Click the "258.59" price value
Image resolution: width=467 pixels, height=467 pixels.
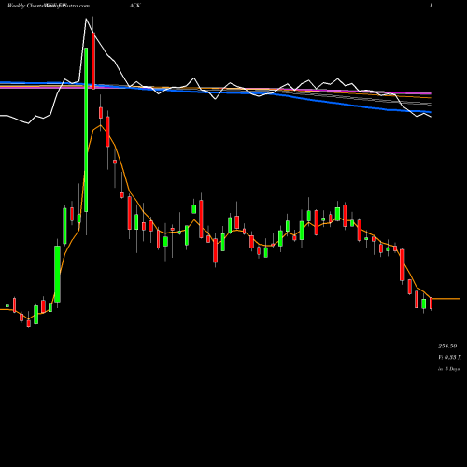pyautogui.click(x=447, y=346)
